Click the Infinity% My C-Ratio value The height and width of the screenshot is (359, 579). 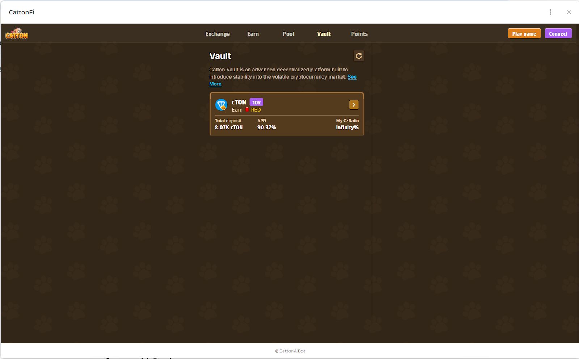tap(347, 128)
